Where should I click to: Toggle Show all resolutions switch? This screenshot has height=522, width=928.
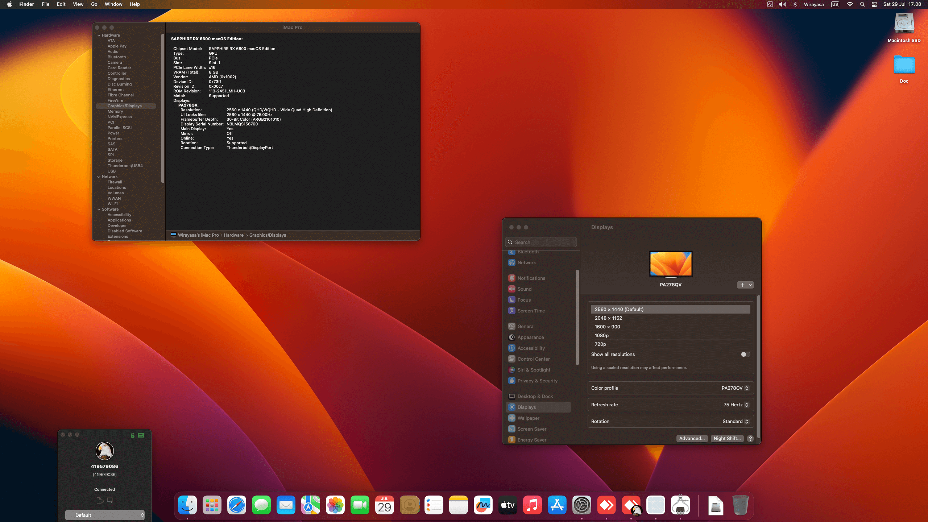click(x=745, y=354)
